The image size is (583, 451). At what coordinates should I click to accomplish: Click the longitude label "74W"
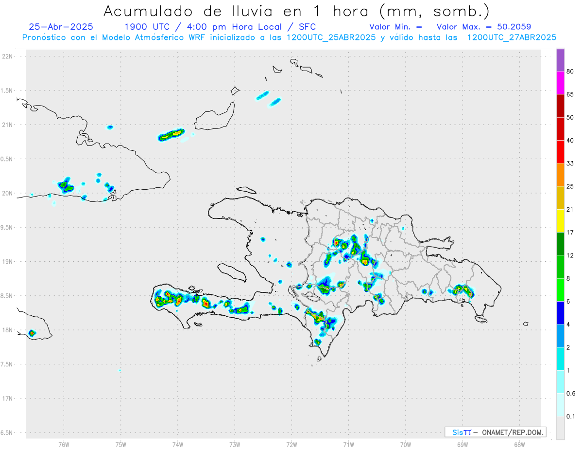tap(178, 445)
